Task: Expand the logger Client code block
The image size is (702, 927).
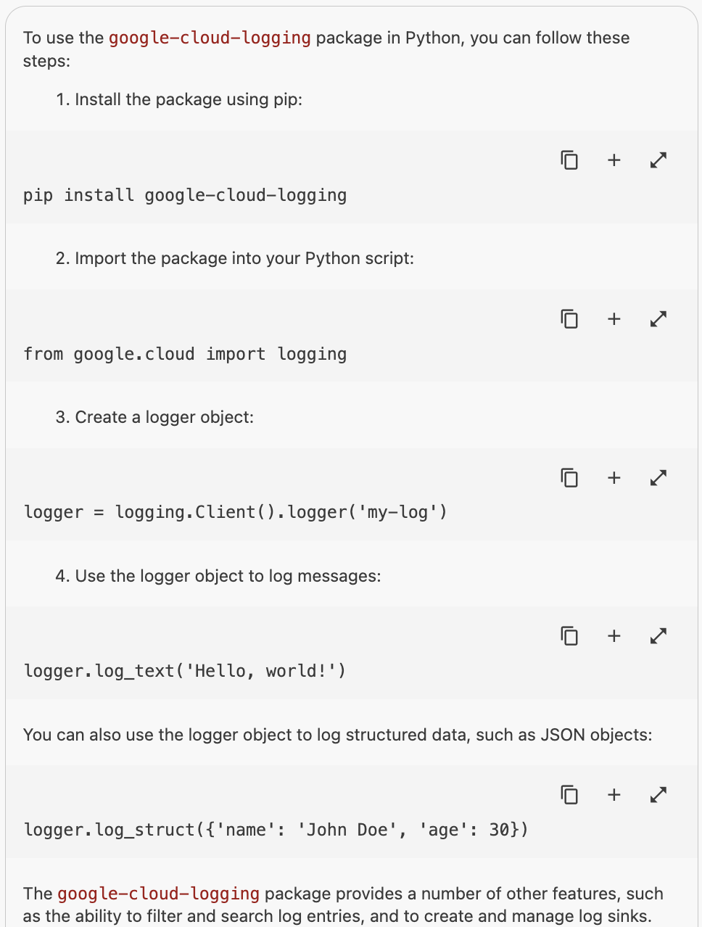Action: (x=658, y=477)
